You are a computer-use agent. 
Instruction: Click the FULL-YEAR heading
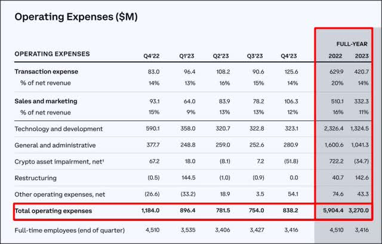(351, 44)
